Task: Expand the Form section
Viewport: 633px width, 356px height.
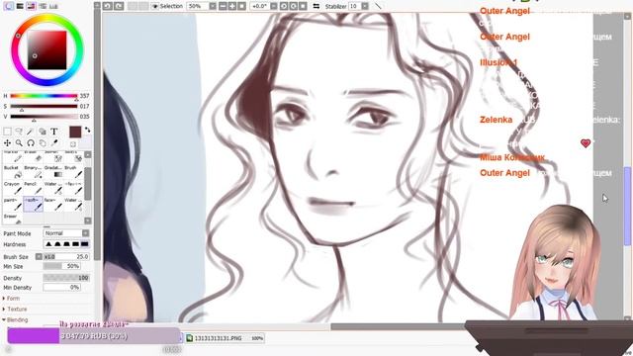Action: 11,299
